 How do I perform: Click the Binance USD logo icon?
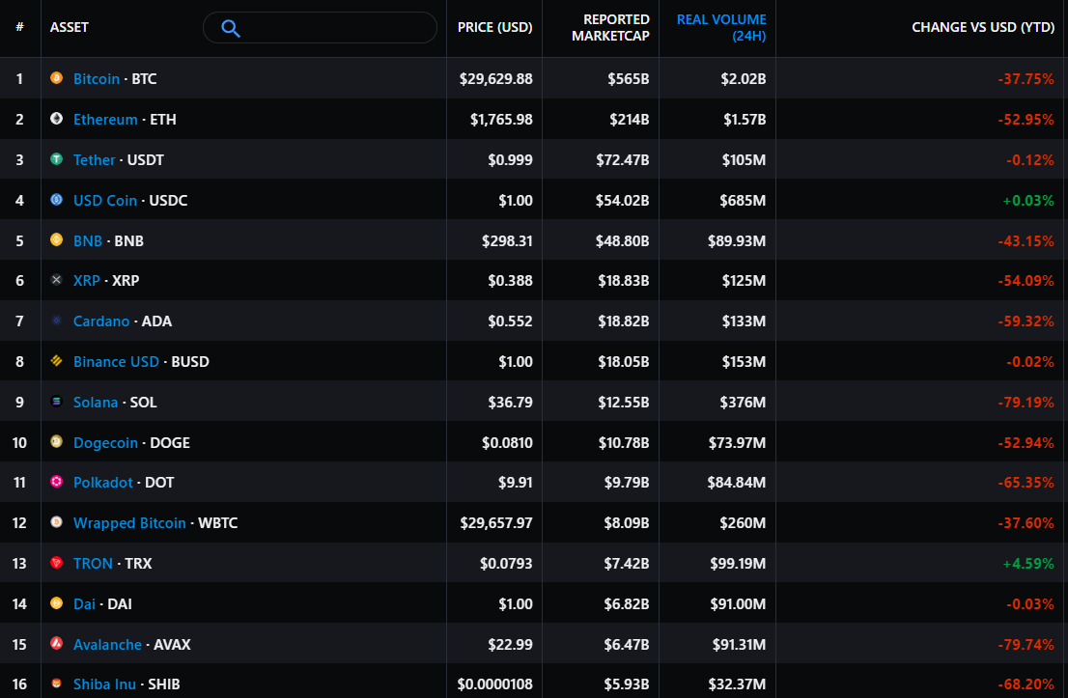coord(56,361)
